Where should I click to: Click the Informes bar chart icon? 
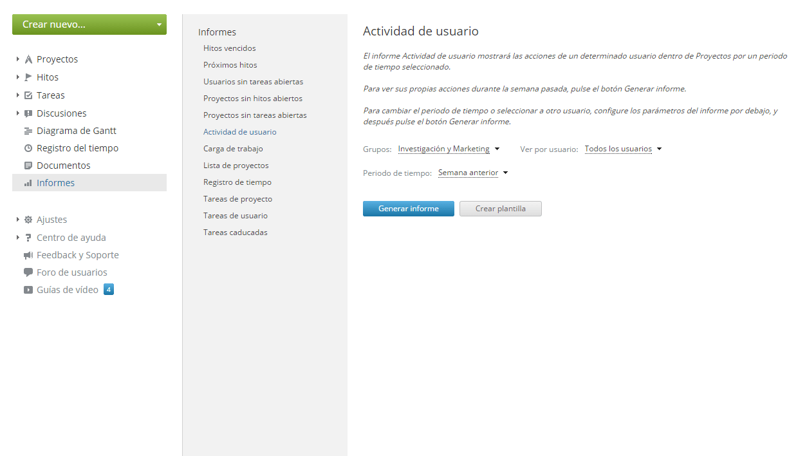(x=28, y=183)
